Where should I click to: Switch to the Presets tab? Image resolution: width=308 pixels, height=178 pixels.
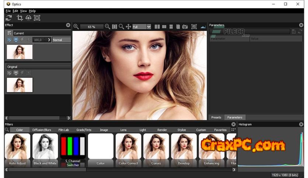coord(216,117)
